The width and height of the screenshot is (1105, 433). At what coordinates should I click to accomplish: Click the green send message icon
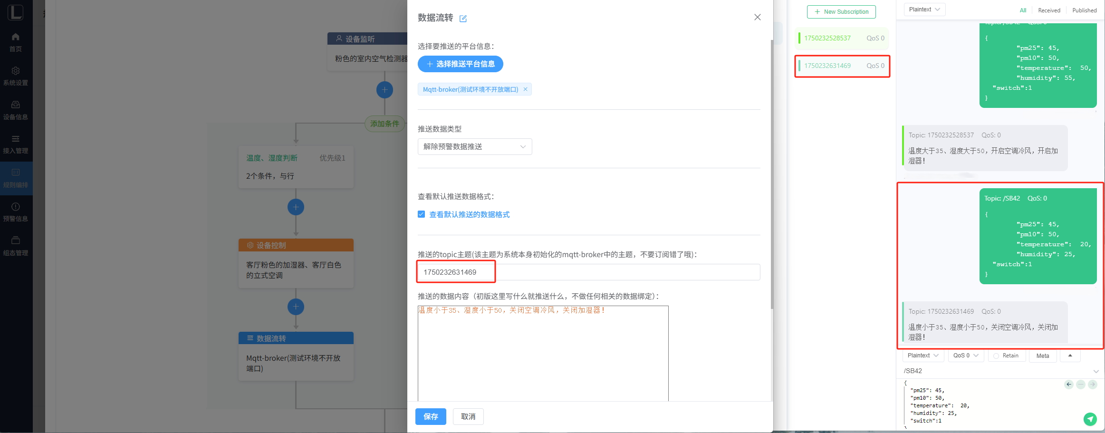(1090, 419)
